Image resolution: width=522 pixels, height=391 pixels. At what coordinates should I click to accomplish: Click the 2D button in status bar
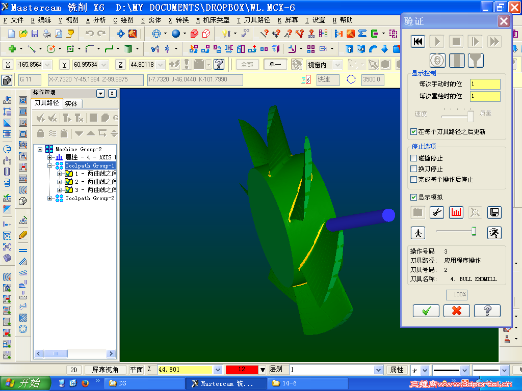tap(74, 370)
